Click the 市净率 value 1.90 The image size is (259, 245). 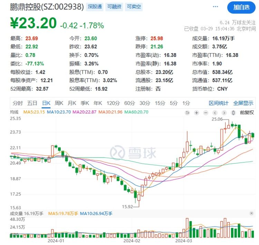pyautogui.click(x=217, y=63)
